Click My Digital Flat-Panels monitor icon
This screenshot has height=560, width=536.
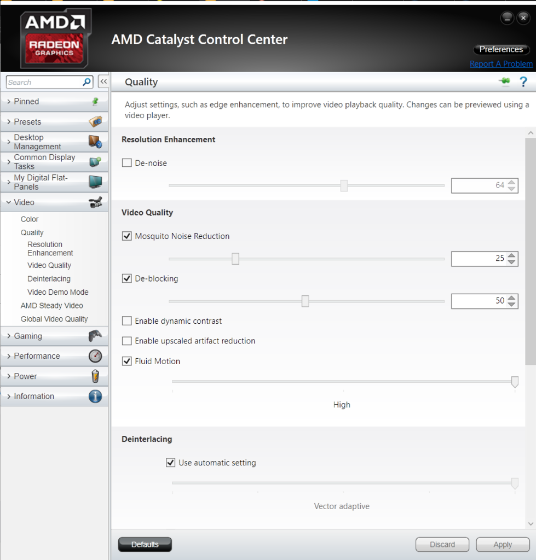[95, 182]
